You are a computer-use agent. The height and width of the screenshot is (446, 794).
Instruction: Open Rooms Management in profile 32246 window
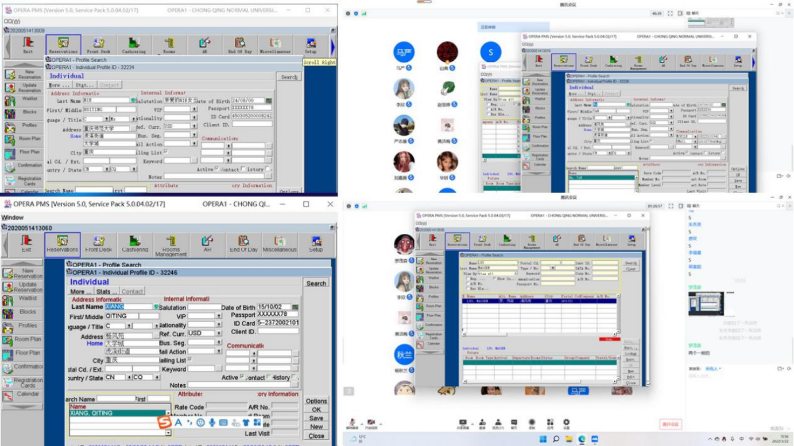(171, 245)
